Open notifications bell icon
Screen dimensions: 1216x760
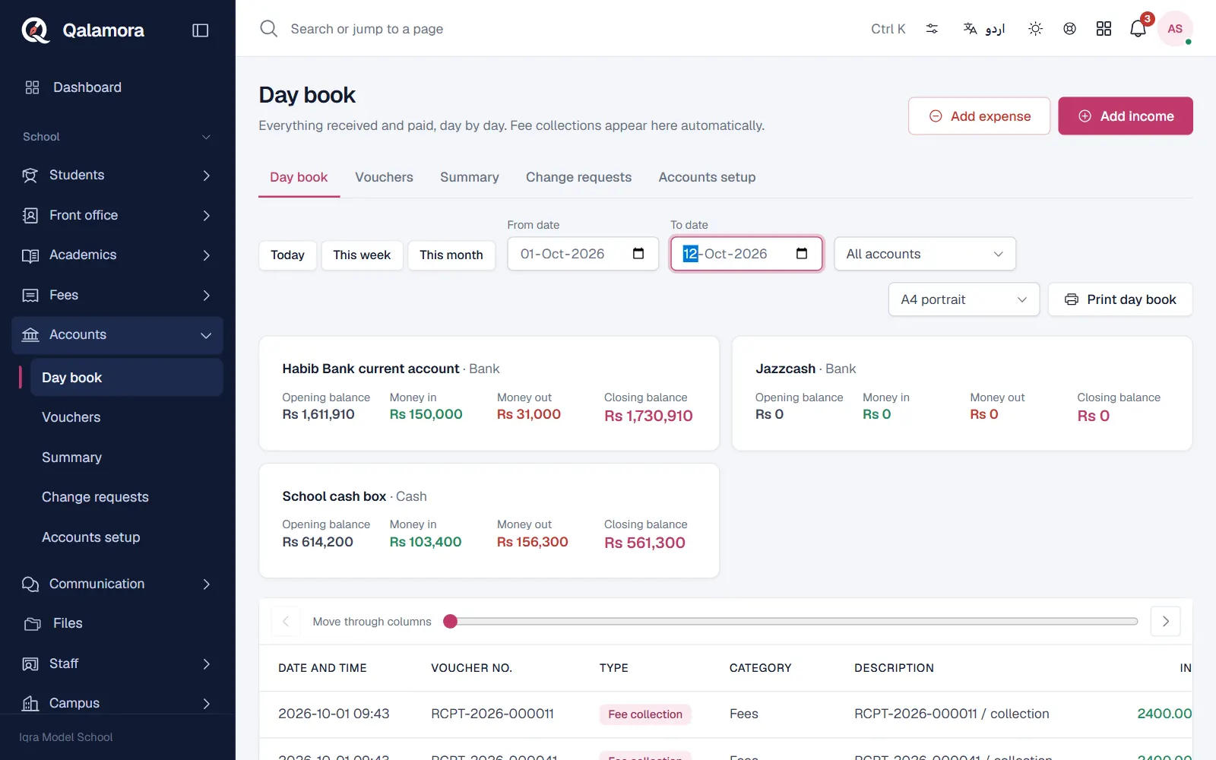(1138, 29)
